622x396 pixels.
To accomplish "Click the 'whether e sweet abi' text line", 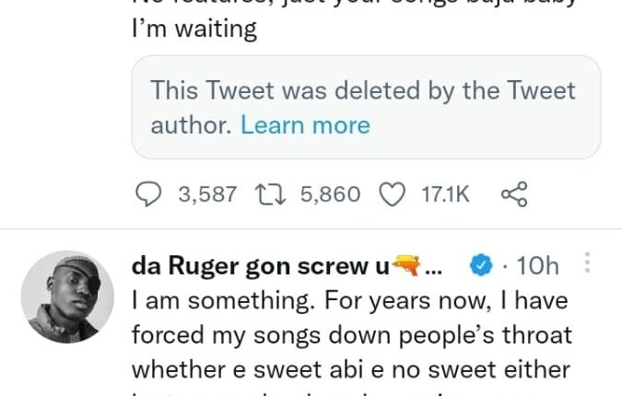I will point(350,368).
